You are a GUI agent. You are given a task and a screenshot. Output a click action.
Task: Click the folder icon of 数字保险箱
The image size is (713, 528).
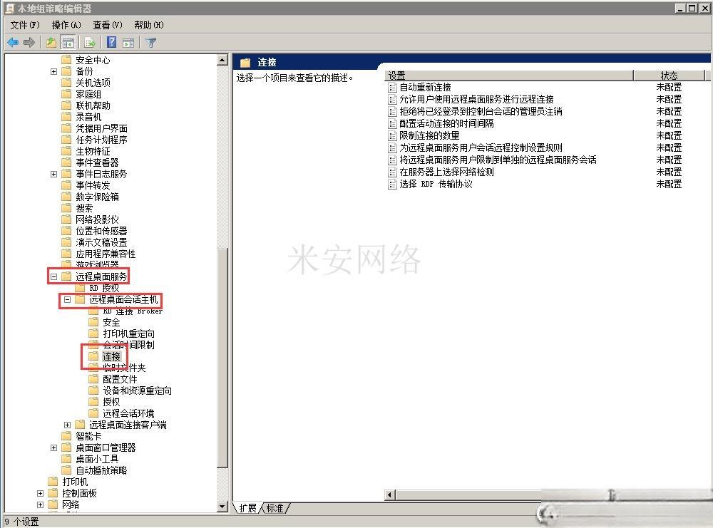(x=66, y=197)
